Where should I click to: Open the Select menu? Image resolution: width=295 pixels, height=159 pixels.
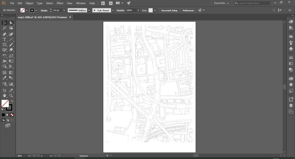coord(50,3)
